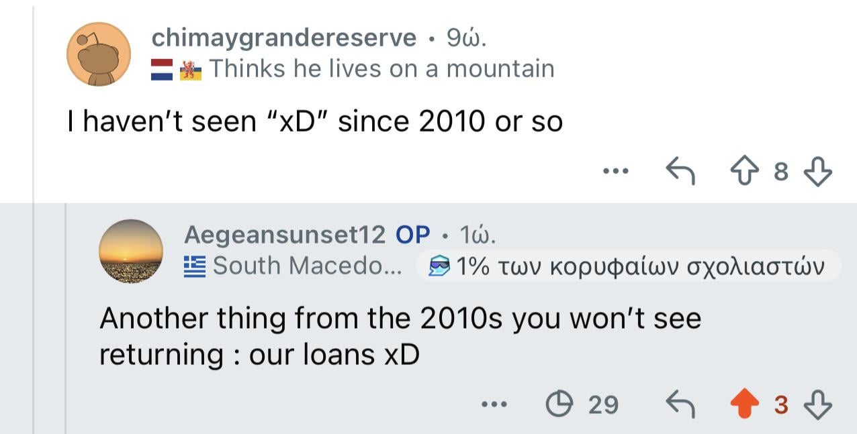Image resolution: width=857 pixels, height=434 pixels.
Task: Upvote chimaygrandereserve's comment
Action: click(743, 172)
